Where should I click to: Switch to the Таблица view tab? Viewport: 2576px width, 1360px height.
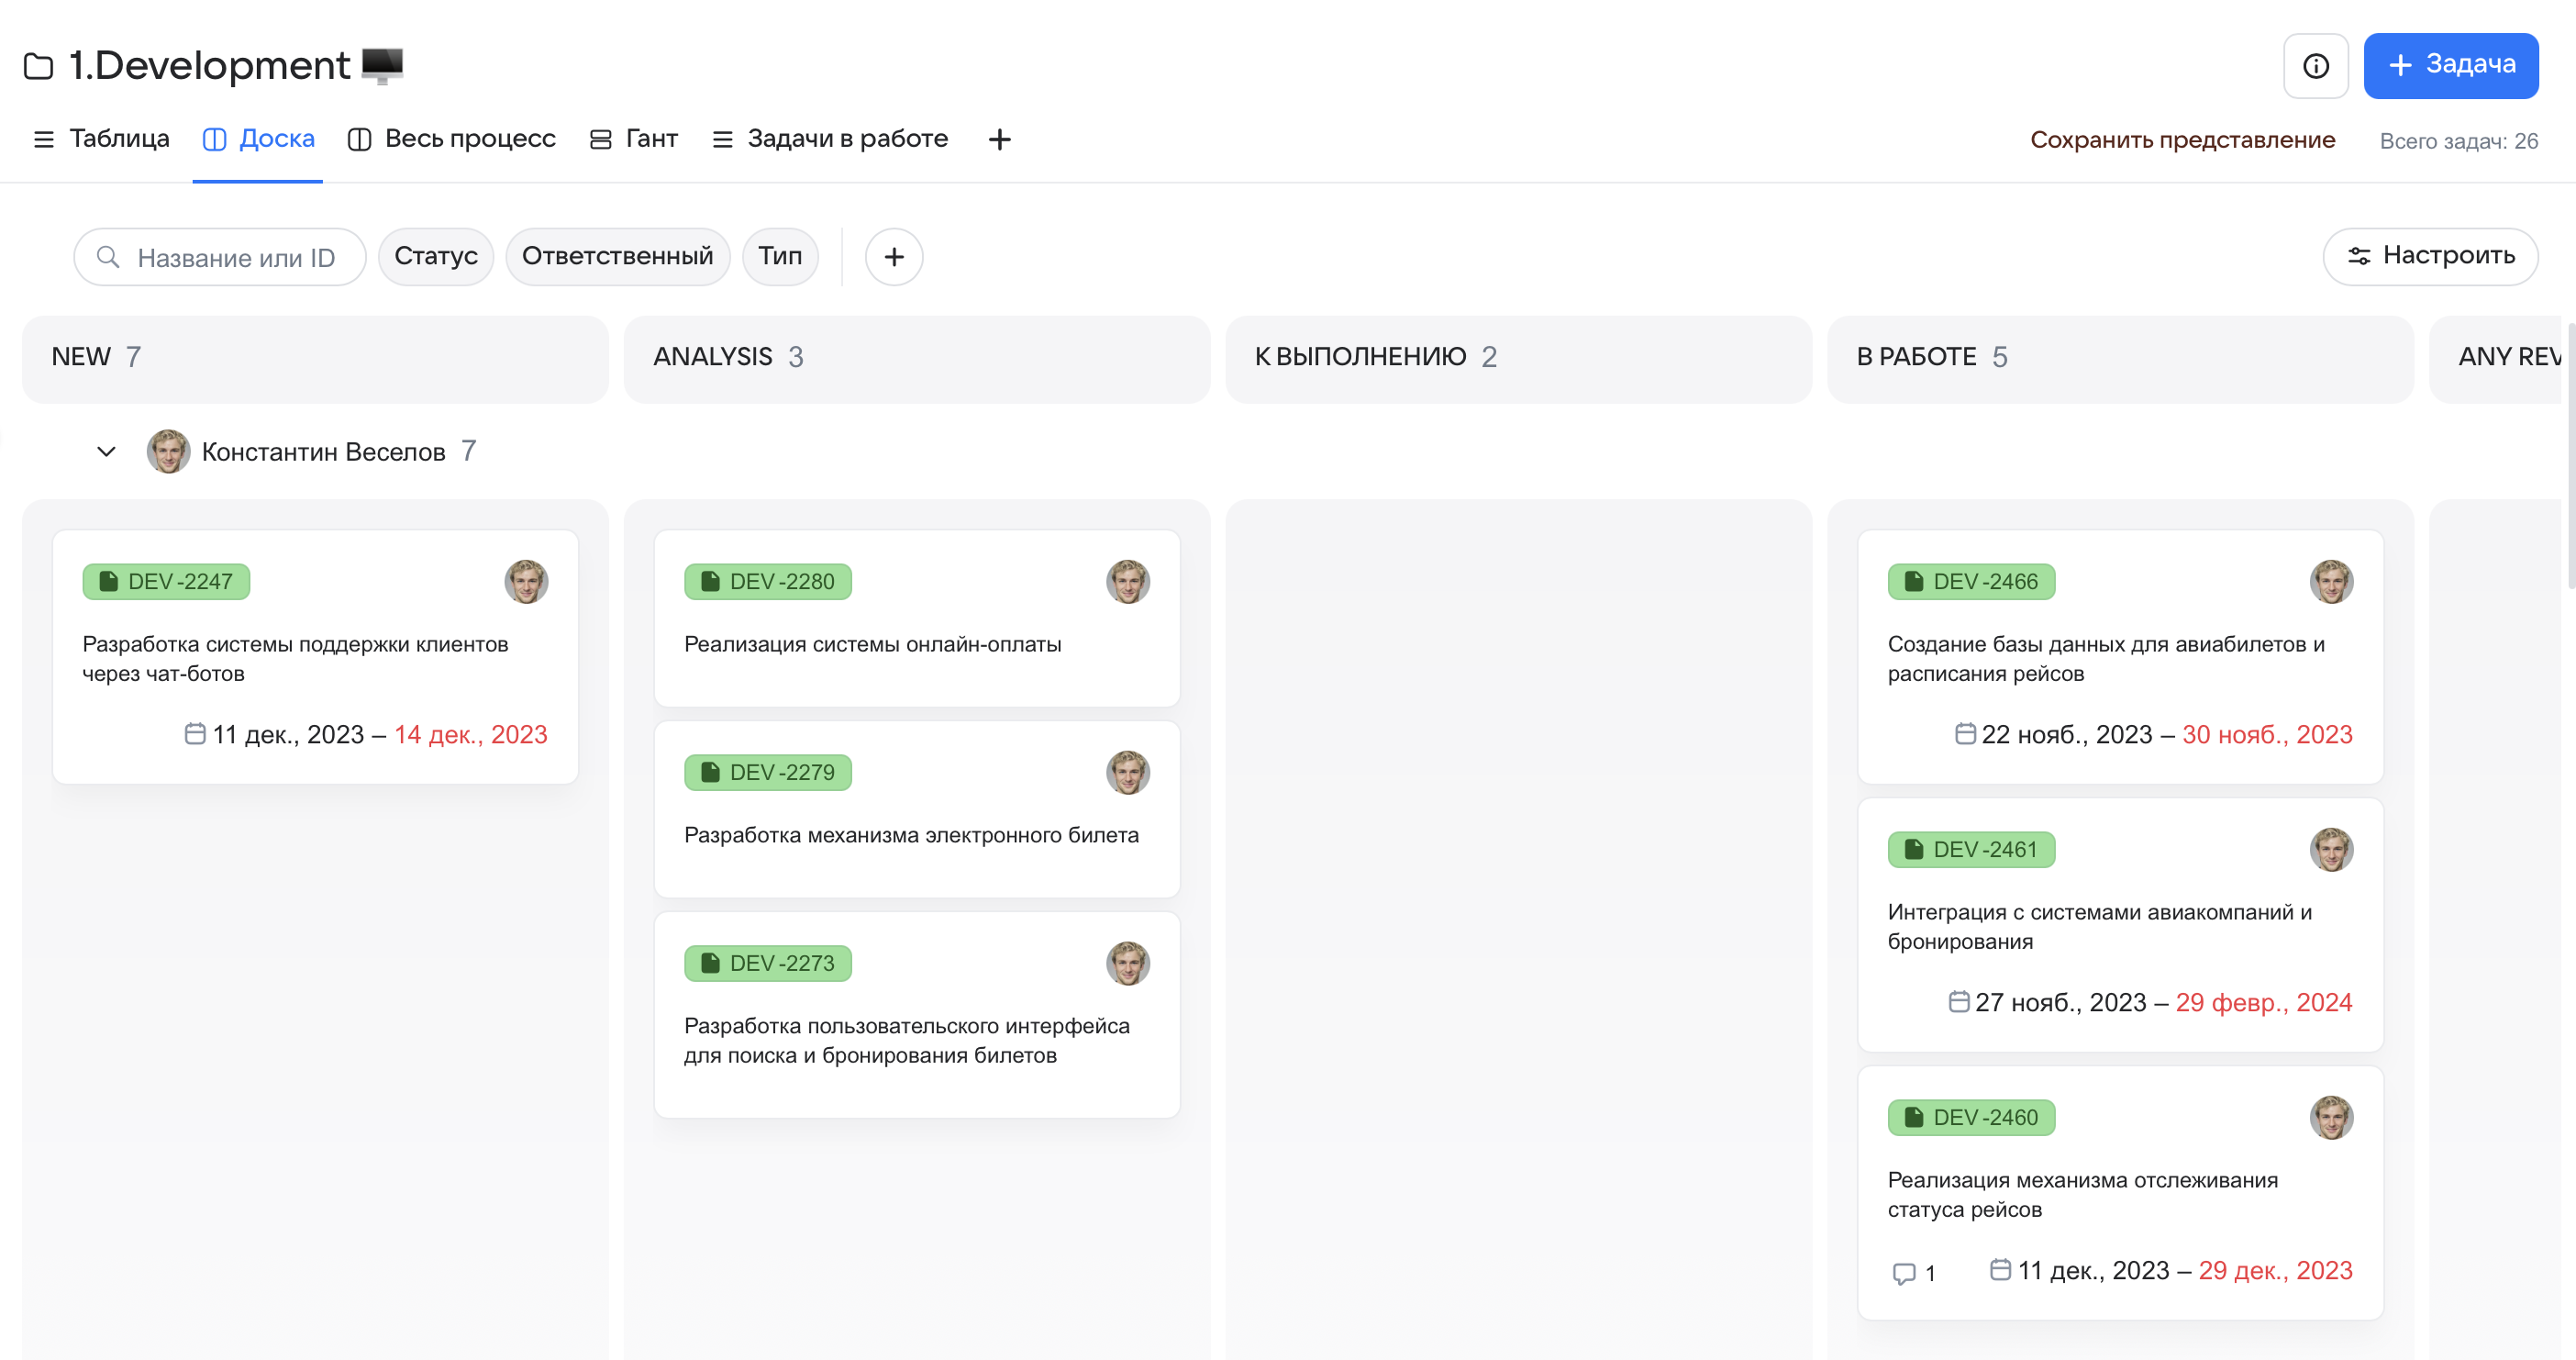pyautogui.click(x=101, y=139)
